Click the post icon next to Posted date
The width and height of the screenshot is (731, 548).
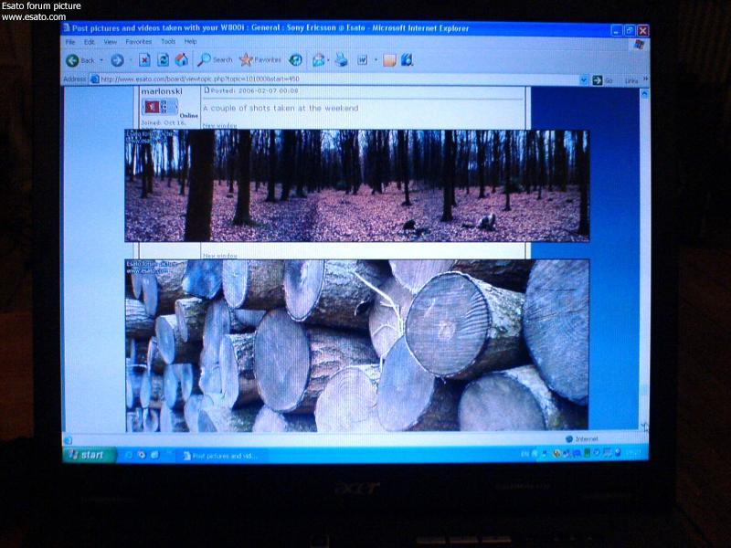207,90
